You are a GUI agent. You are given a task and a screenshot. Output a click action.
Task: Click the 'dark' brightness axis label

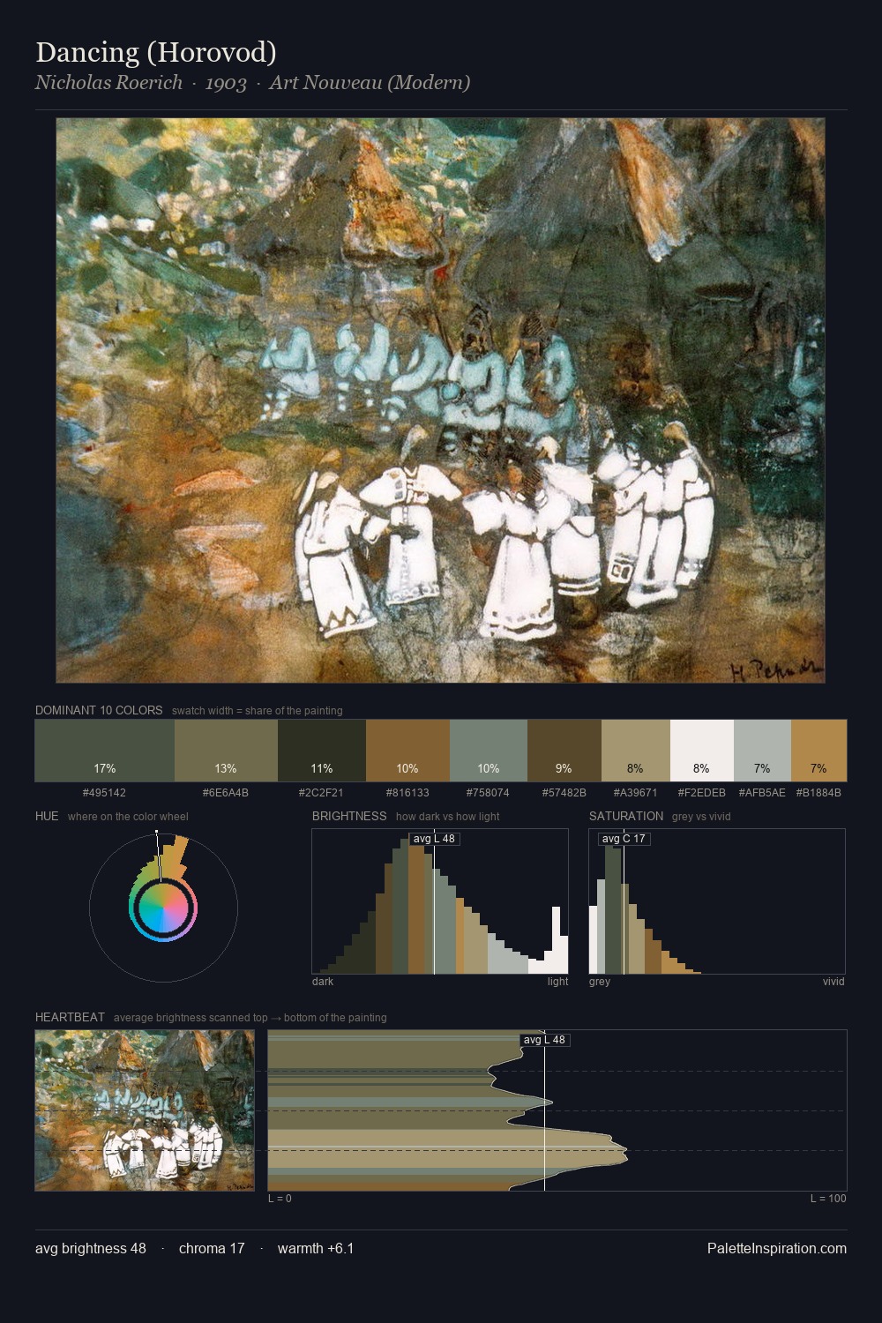pyautogui.click(x=323, y=982)
